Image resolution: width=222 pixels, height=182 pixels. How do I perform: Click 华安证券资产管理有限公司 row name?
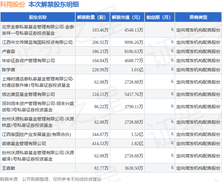[x=28, y=61]
